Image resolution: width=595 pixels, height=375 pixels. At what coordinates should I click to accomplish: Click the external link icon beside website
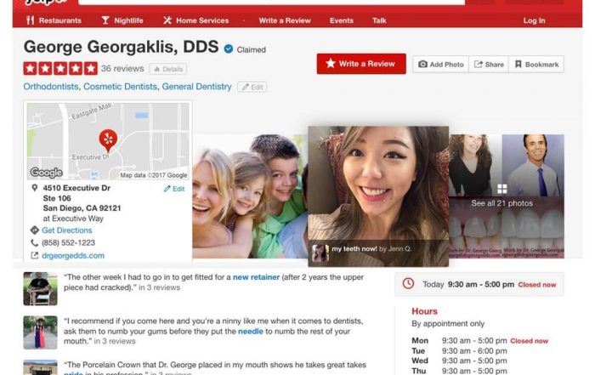pyautogui.click(x=35, y=255)
